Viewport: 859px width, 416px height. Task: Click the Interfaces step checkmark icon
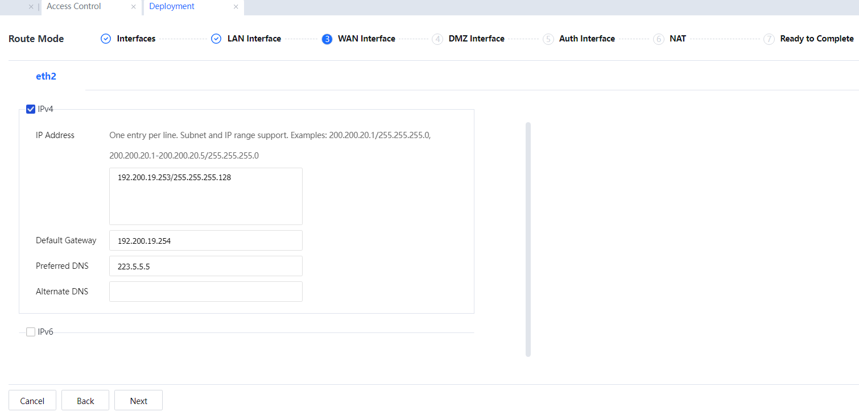click(x=105, y=39)
